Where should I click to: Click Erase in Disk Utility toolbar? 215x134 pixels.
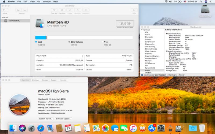click(x=70, y=10)
